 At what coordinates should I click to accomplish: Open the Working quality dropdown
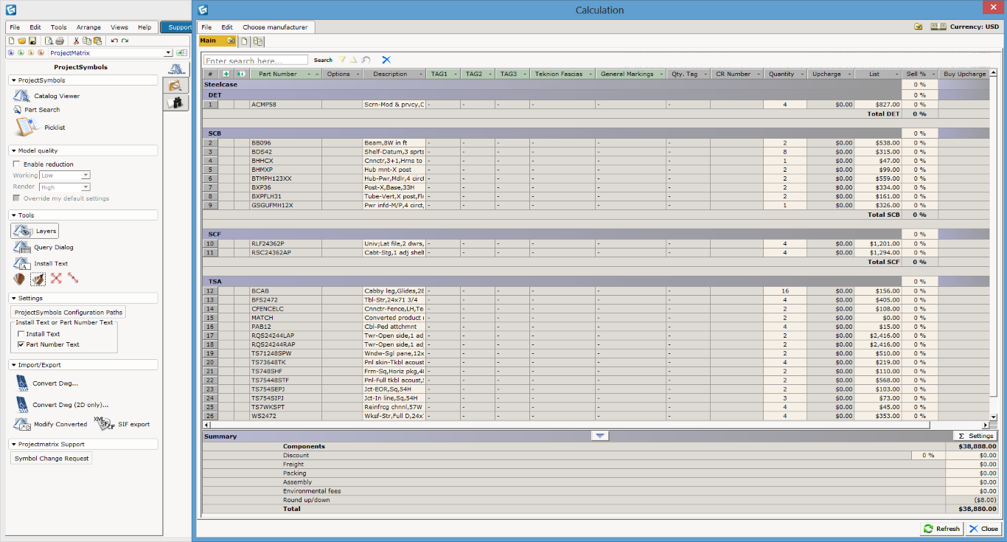point(86,176)
